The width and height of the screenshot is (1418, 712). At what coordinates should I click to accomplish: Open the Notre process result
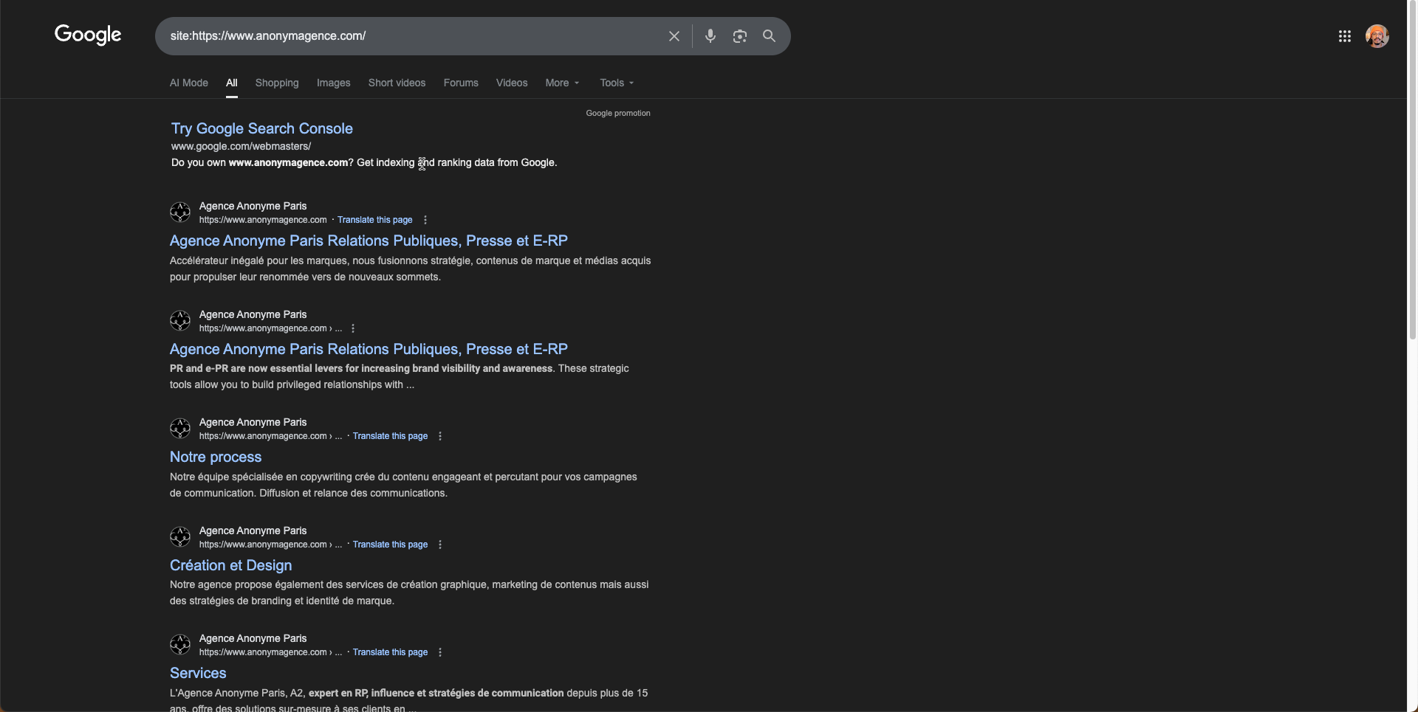[216, 457]
